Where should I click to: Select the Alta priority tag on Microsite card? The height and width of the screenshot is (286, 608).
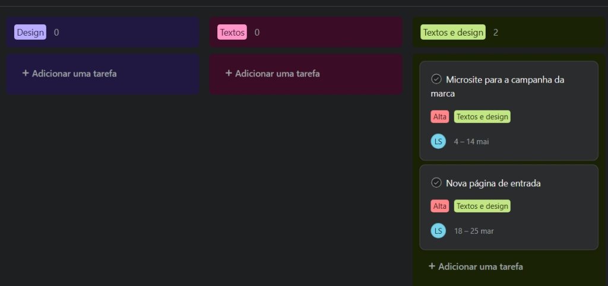(440, 117)
